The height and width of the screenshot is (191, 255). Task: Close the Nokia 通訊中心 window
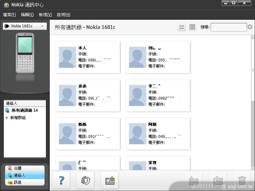click(x=244, y=3)
